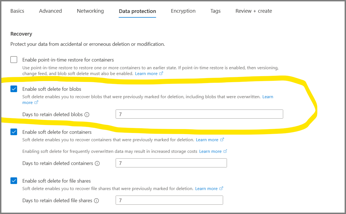The image size is (346, 214).
Task: Enable point-in-time restore for containers checkbox
Action: tap(14, 60)
